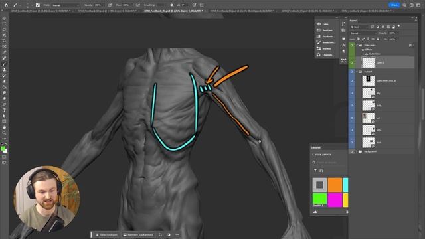
Task: Select the Zoom tool
Action: click(x=4, y=133)
